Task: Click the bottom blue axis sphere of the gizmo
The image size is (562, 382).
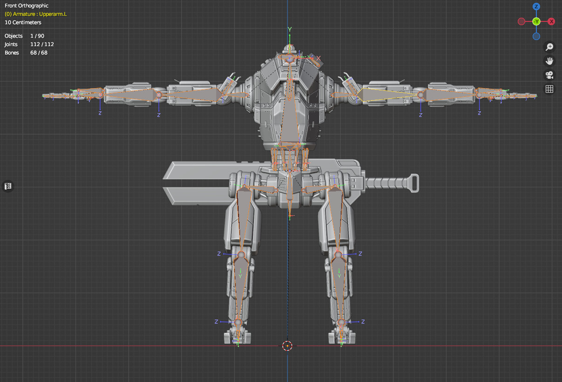Action: coord(536,36)
